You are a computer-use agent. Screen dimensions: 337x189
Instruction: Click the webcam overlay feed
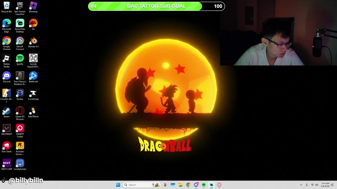(x=279, y=33)
